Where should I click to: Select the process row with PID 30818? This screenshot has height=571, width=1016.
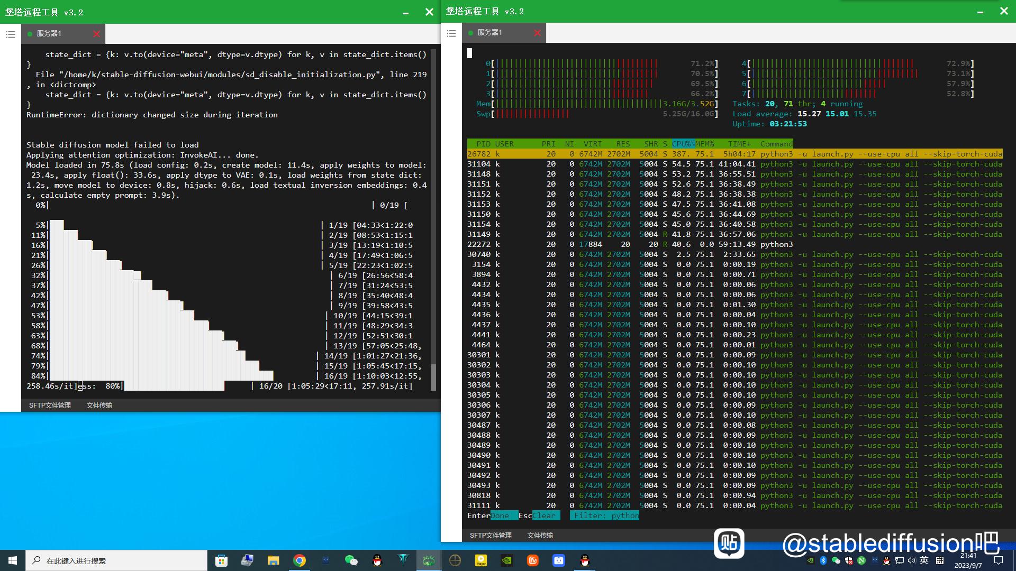click(734, 495)
